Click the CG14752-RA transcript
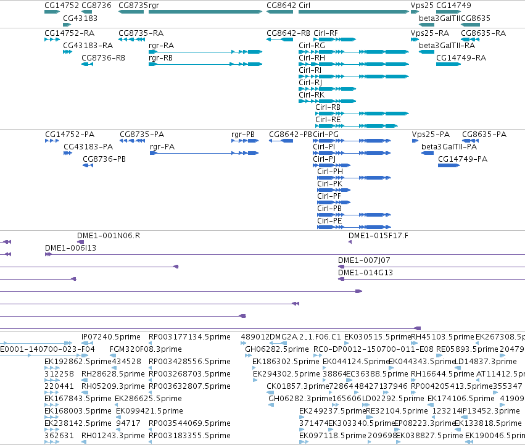Image resolution: width=525 pixels, height=445 pixels. pyautogui.click(x=52, y=40)
